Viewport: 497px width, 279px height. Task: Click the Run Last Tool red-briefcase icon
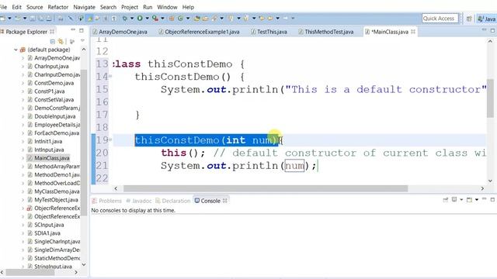(x=155, y=19)
